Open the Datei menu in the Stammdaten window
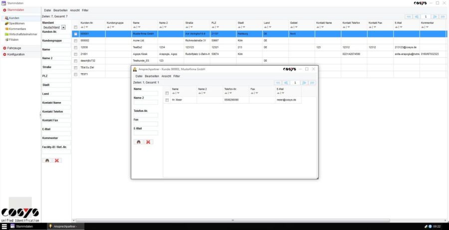Viewport: 449px width, 230px height. point(47,10)
